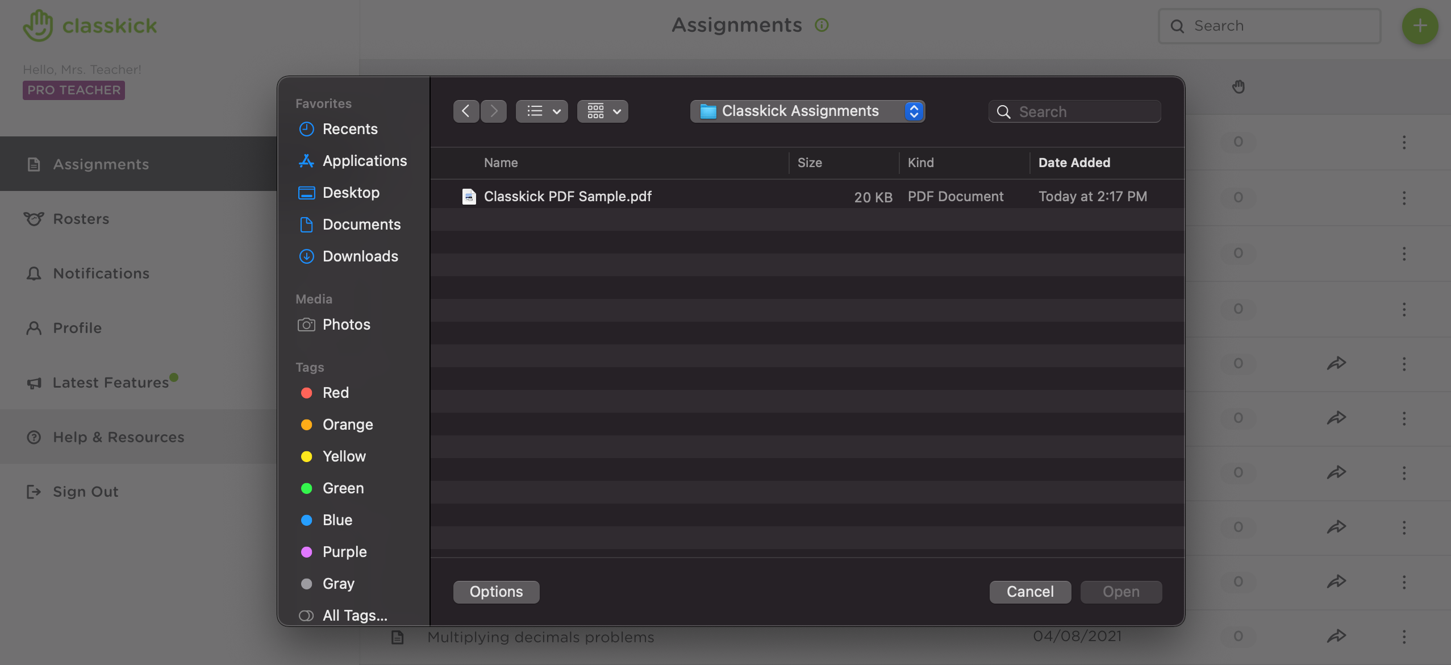1451x665 pixels.
Task: Open the three-dot menu on the top assignment row
Action: pos(1404,142)
